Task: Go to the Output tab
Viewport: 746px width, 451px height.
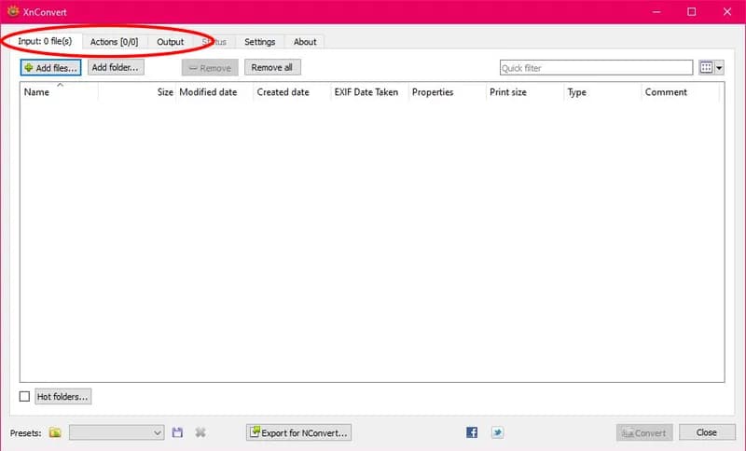Action: tap(171, 42)
